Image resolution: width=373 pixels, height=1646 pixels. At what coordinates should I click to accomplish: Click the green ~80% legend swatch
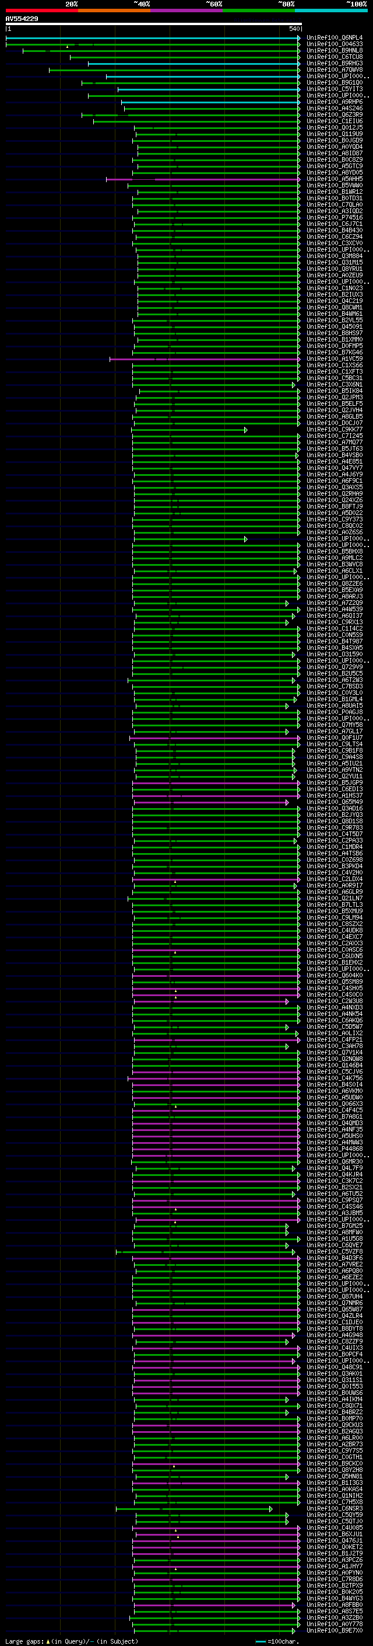[259, 11]
